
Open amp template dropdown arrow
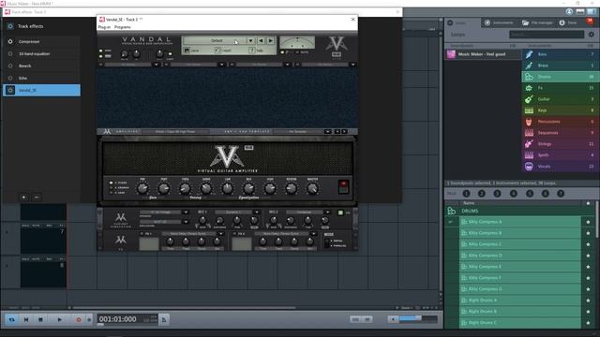pyautogui.click(x=328, y=131)
